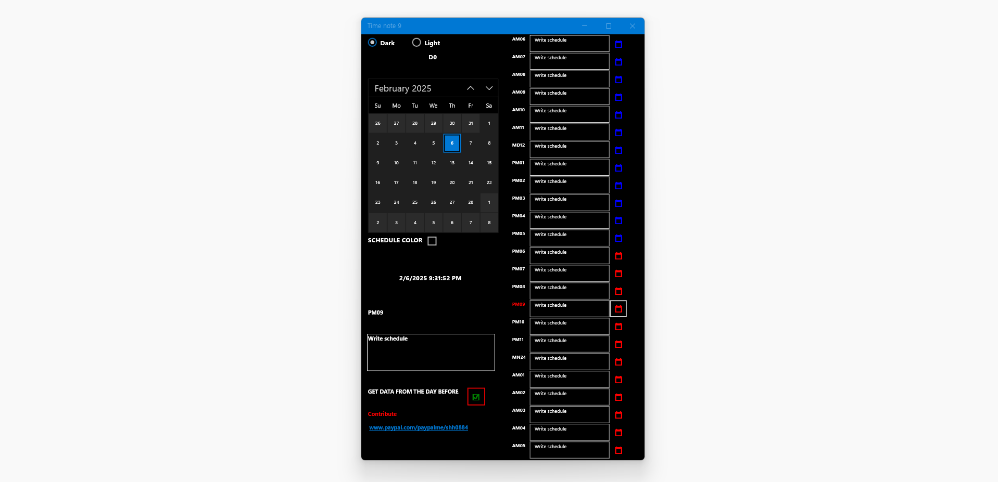Click the PM01 schedule input field
Viewport: 998px width, 482px height.
coord(570,167)
